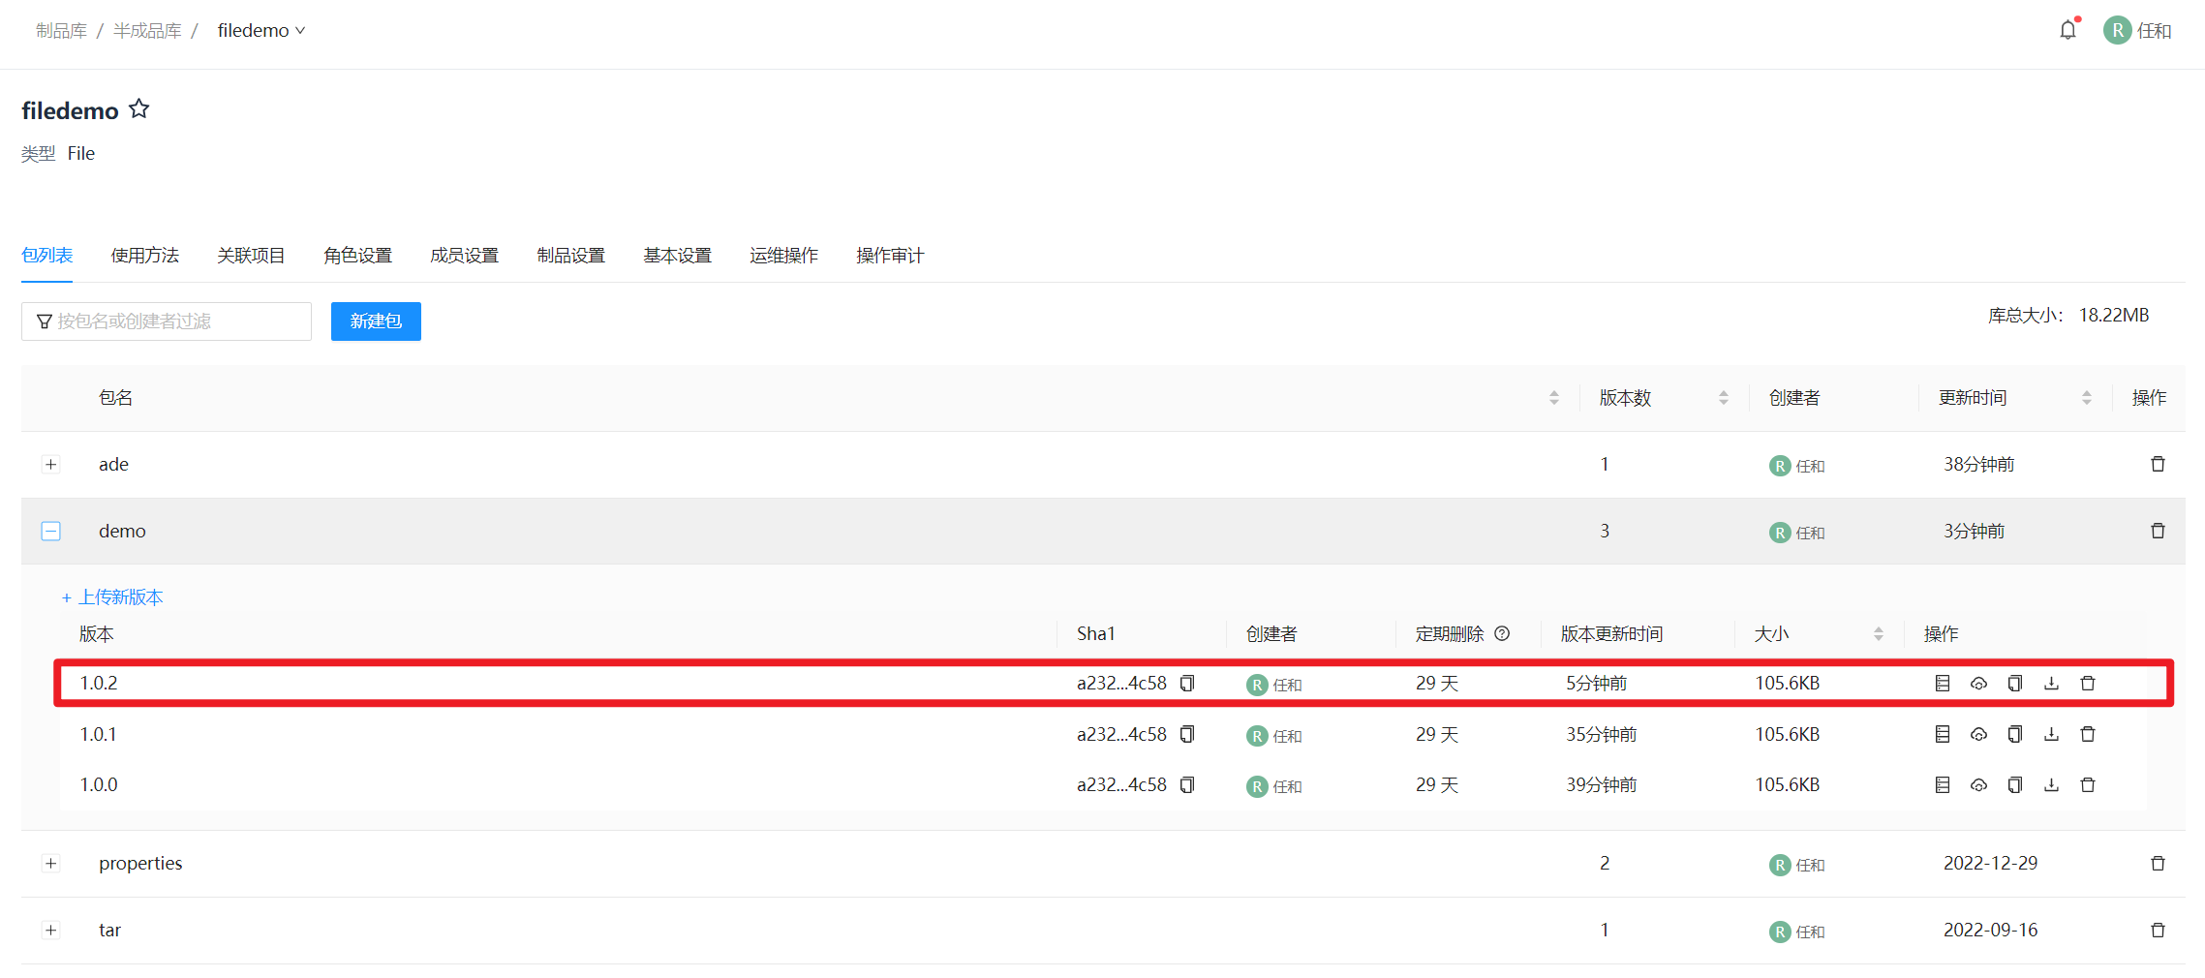This screenshot has height=978, width=2205.
Task: Sort packages by 版本数 column
Action: 1723,398
